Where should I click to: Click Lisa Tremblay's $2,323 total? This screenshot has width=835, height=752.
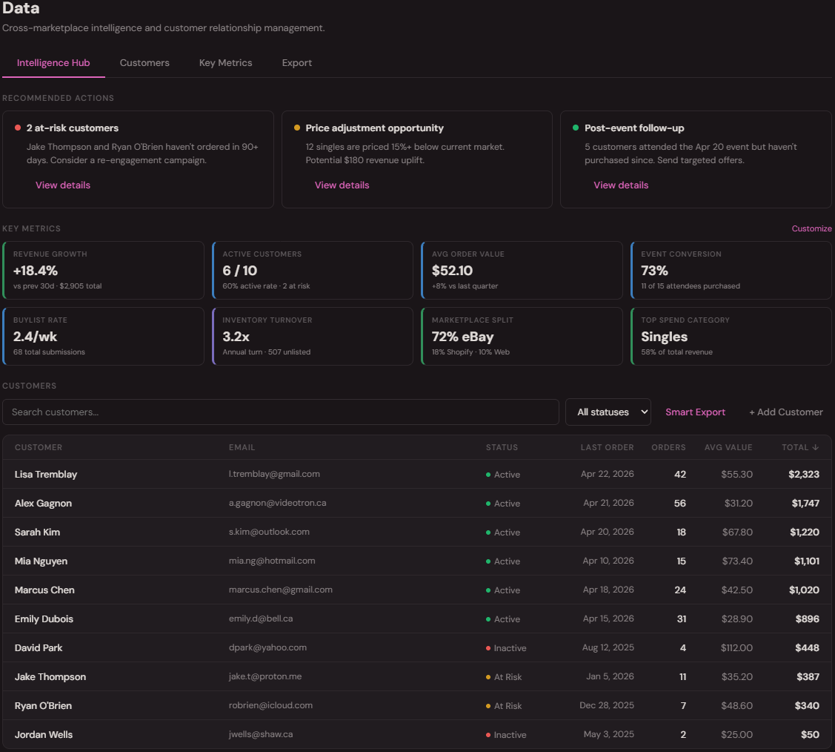[804, 475]
